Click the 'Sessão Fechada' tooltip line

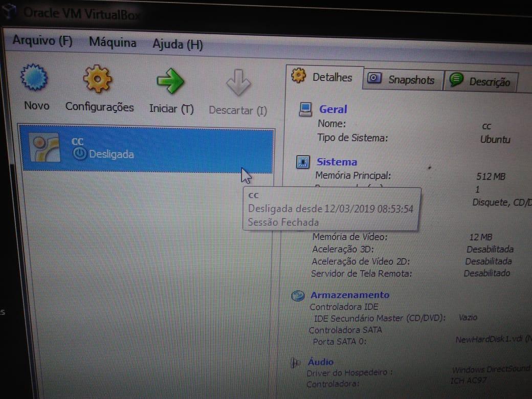pos(283,222)
